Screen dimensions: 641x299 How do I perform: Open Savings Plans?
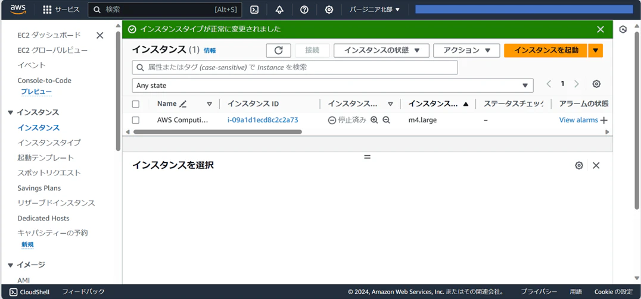pos(39,188)
